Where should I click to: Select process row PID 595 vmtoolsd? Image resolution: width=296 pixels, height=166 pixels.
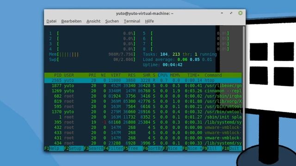(x=143, y=107)
